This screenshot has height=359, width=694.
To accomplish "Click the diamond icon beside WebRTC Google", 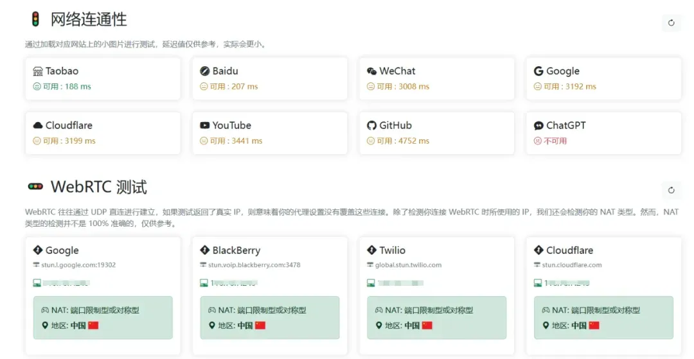I will (38, 250).
